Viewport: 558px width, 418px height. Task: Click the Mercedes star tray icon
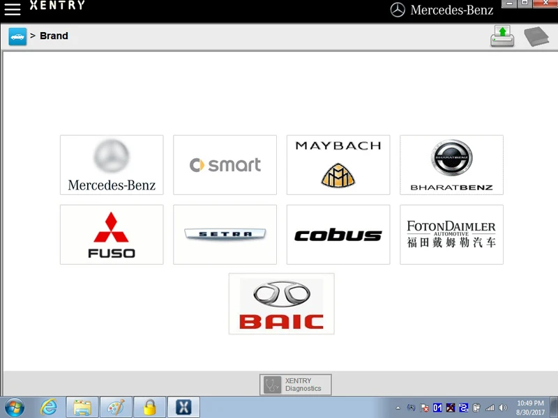click(411, 408)
